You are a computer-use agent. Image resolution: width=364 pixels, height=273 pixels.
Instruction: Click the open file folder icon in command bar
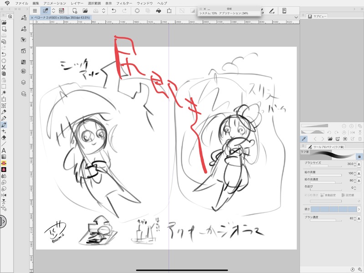(85, 10)
